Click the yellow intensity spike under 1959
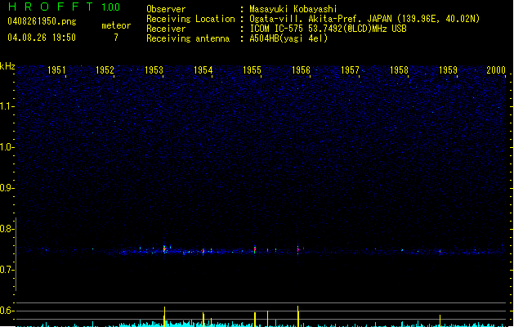Viewport: 514px width, 327px height. (440, 320)
